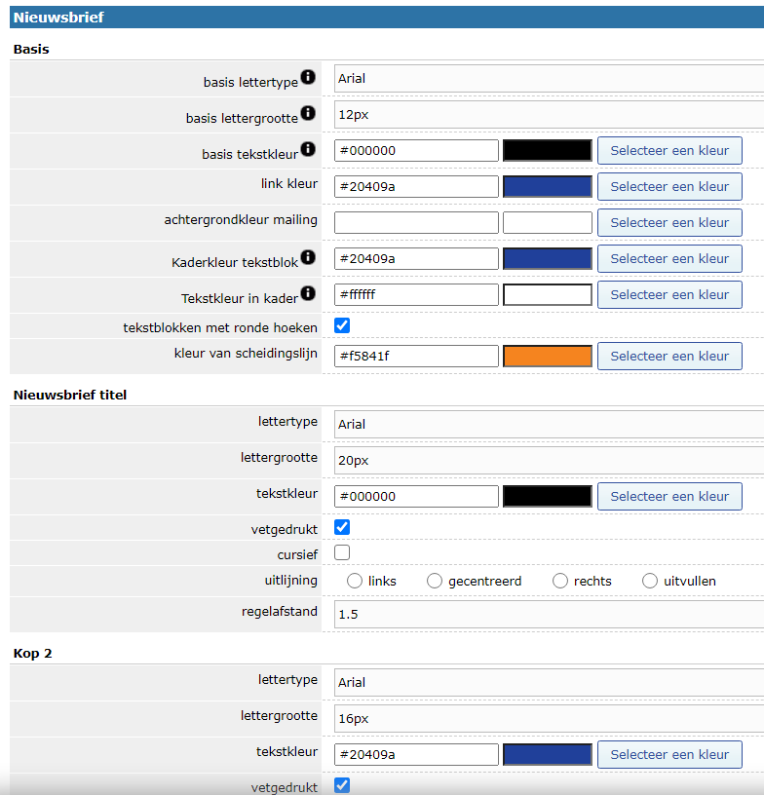Disable tekstblokken met ronde hoeken checkbox
Viewport: 764px width, 795px height.
tap(342, 325)
